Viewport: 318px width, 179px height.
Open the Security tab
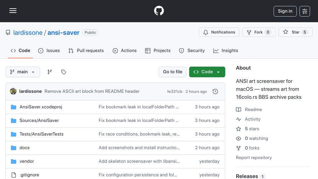coord(192,50)
